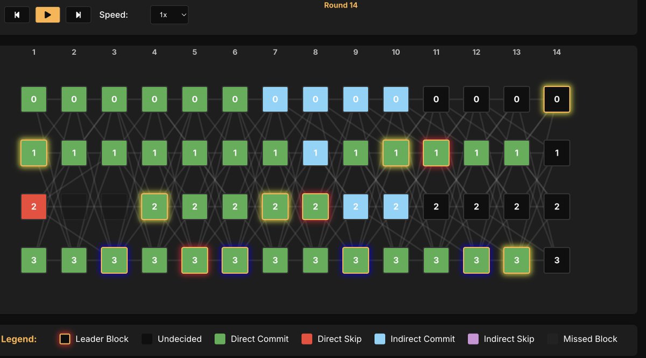Select the green block 3 in round 1
The width and height of the screenshot is (646, 358).
[34, 261]
